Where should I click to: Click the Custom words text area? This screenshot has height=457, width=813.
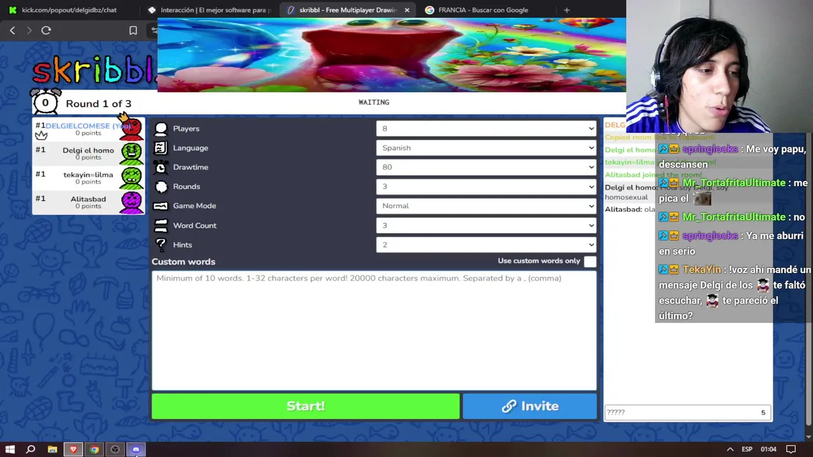(374, 330)
